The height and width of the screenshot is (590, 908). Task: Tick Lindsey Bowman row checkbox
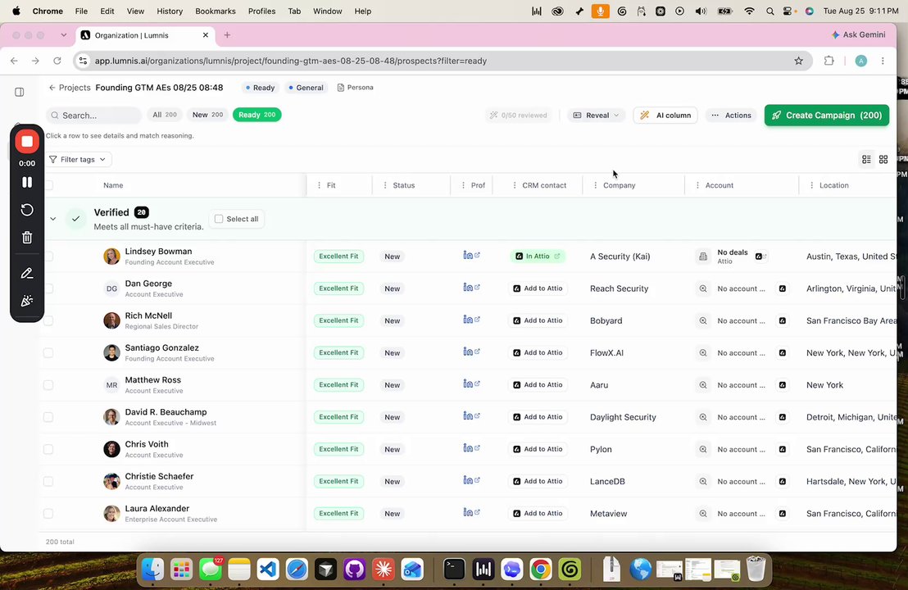tap(48, 256)
